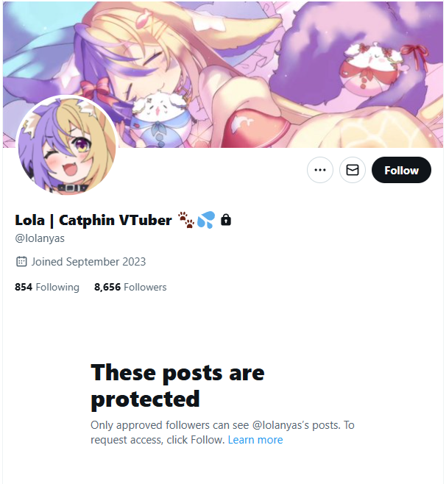Click the calendar icon beside join date
The image size is (446, 484).
point(21,261)
